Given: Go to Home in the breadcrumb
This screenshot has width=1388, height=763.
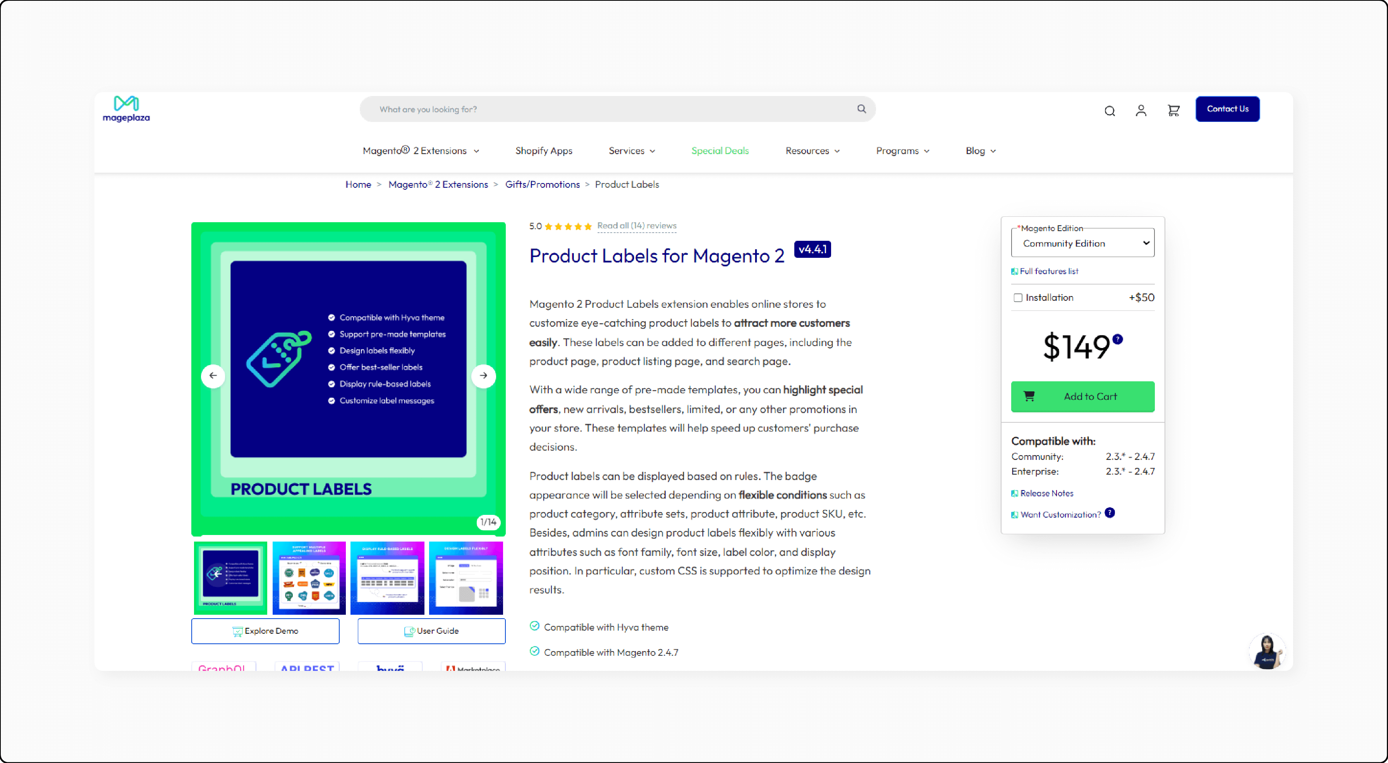Looking at the screenshot, I should [358, 184].
